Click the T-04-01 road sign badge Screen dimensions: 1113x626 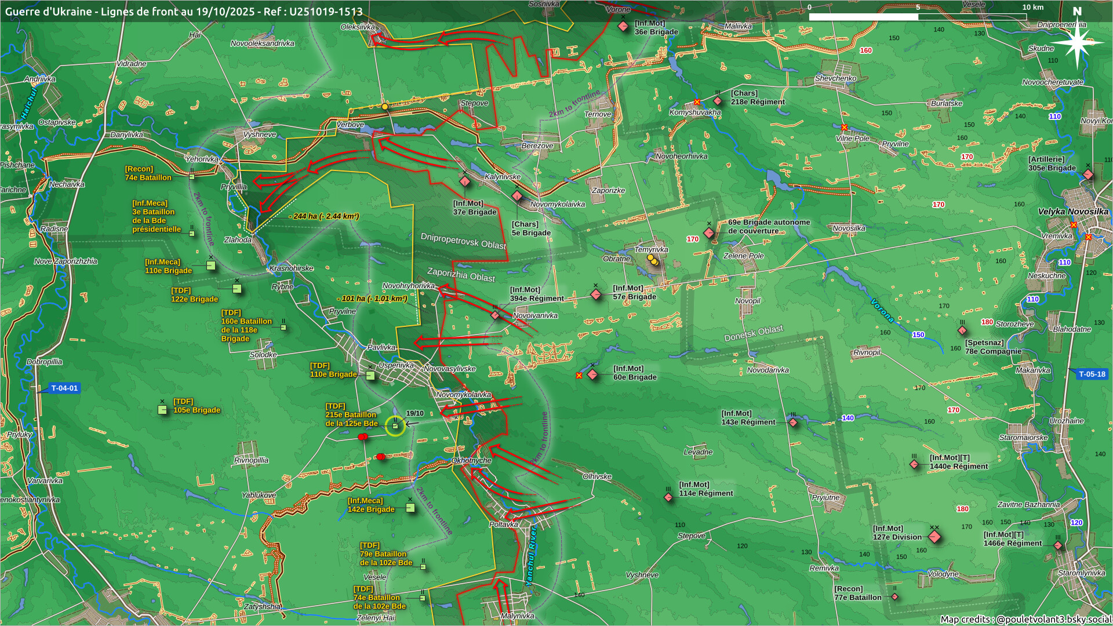pyautogui.click(x=64, y=388)
